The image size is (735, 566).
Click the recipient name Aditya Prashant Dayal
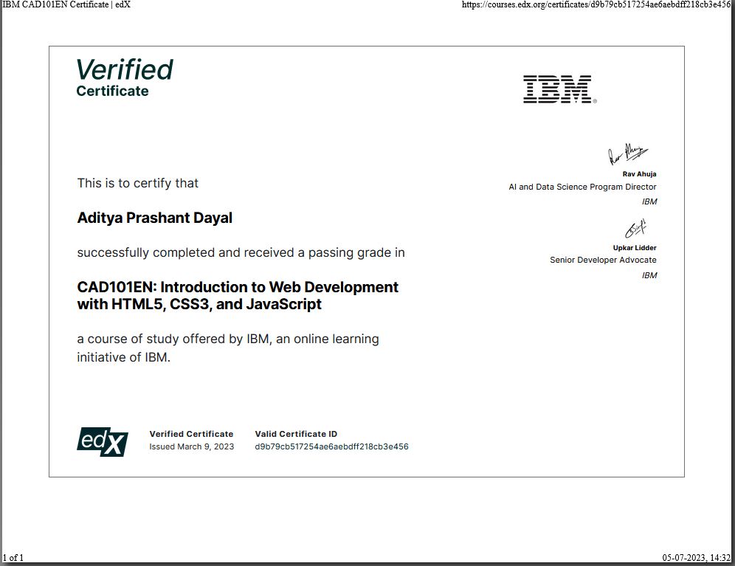[155, 218]
